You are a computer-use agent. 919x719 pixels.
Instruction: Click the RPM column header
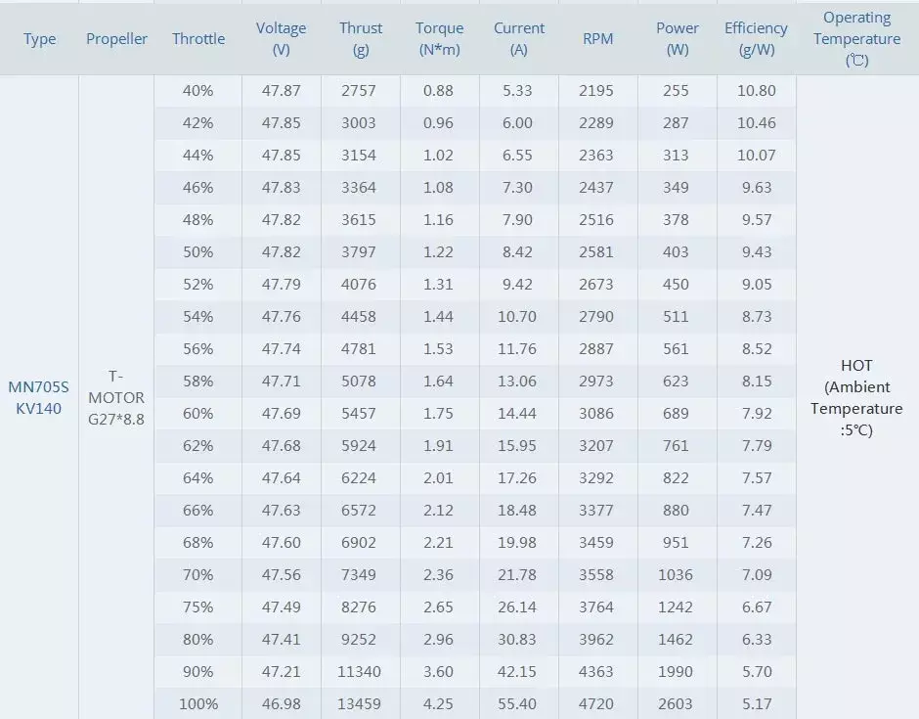pyautogui.click(x=597, y=39)
